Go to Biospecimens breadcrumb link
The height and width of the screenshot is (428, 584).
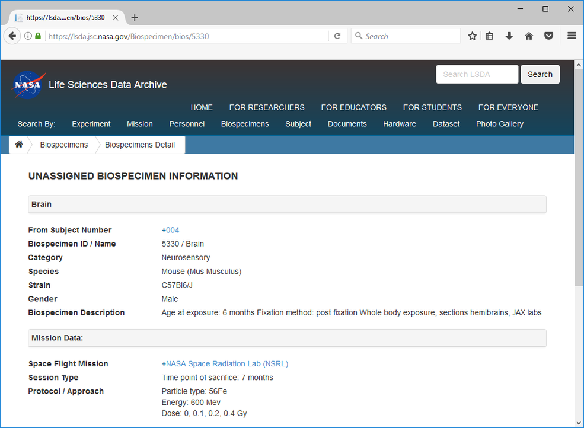[64, 145]
